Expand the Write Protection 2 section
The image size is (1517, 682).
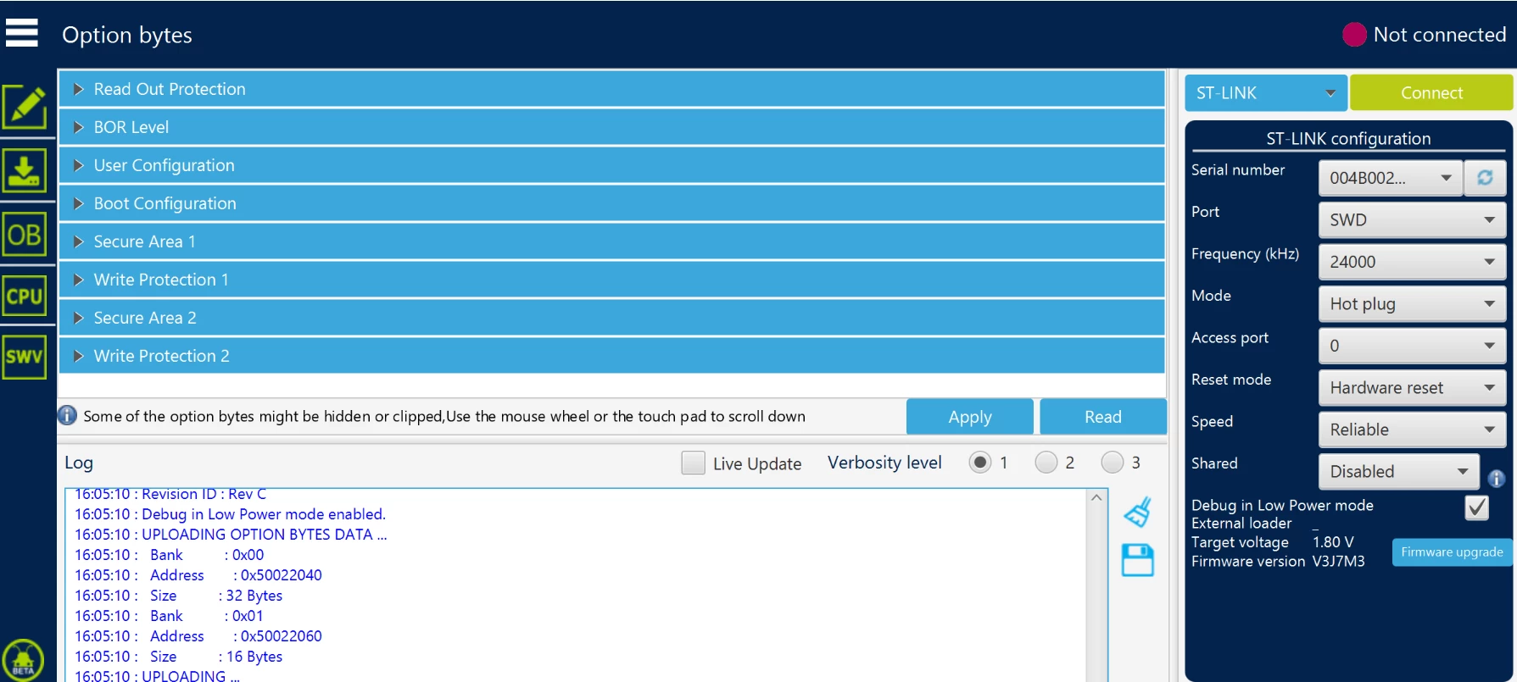[x=611, y=356]
